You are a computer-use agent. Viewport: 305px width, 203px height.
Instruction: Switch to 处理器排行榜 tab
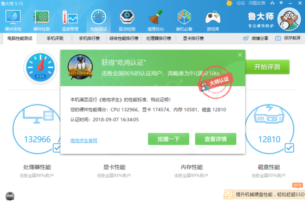pos(158,38)
